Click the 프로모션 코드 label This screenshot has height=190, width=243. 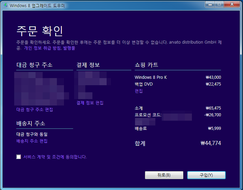click(x=148, y=115)
